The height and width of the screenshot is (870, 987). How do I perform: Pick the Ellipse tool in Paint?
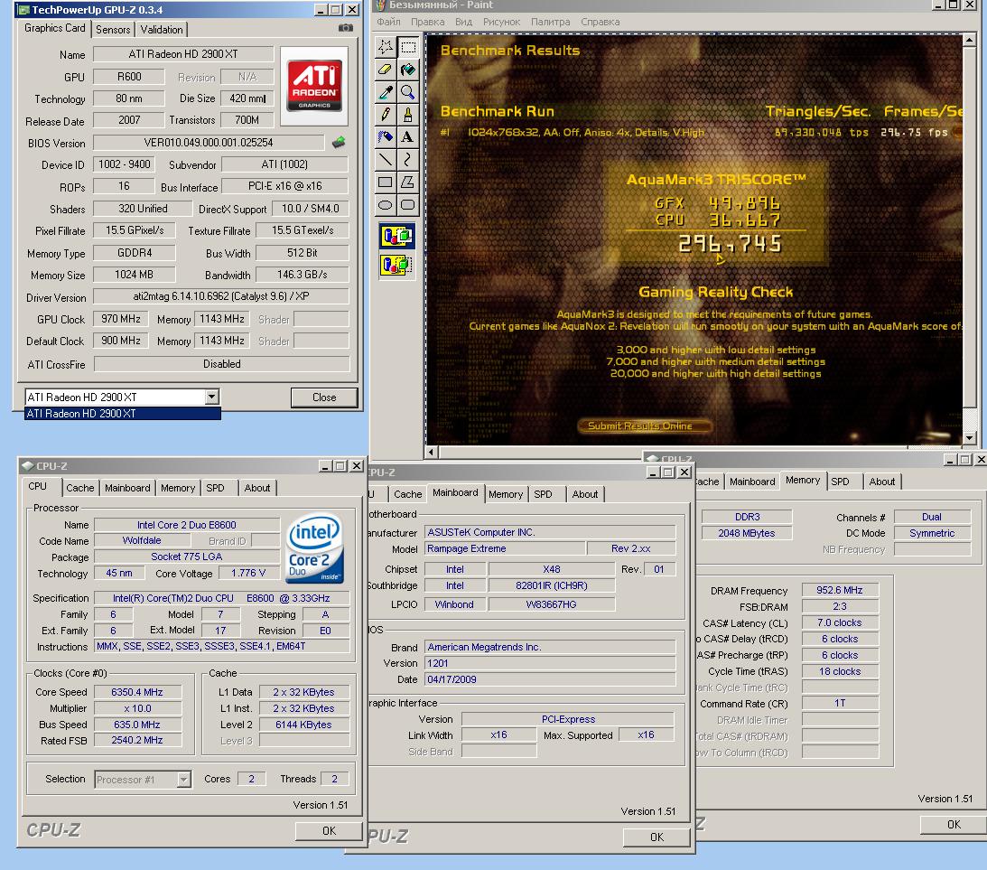tap(386, 204)
